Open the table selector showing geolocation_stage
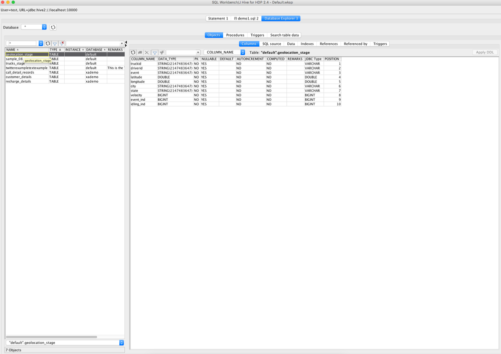501x354 pixels. 120,342
